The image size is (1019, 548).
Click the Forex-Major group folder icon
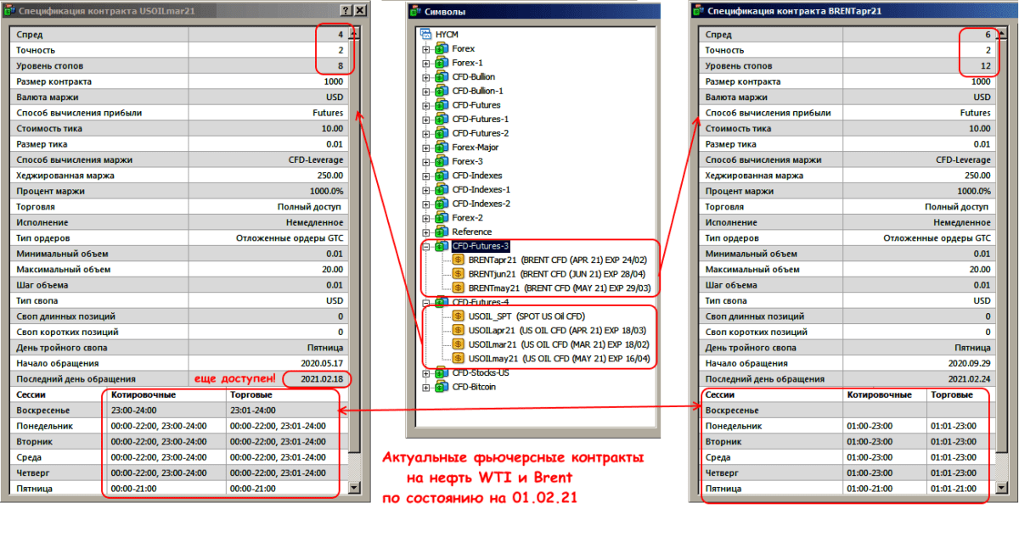(x=442, y=148)
